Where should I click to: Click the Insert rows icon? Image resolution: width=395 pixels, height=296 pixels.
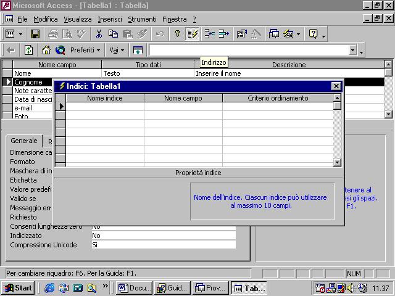point(209,34)
